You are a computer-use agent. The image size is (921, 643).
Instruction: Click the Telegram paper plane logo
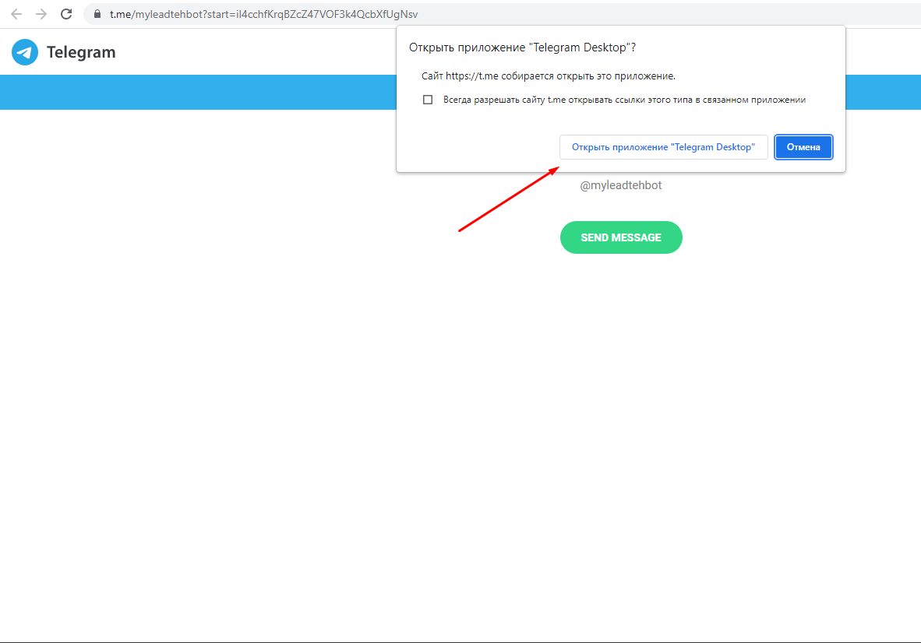pyautogui.click(x=25, y=52)
